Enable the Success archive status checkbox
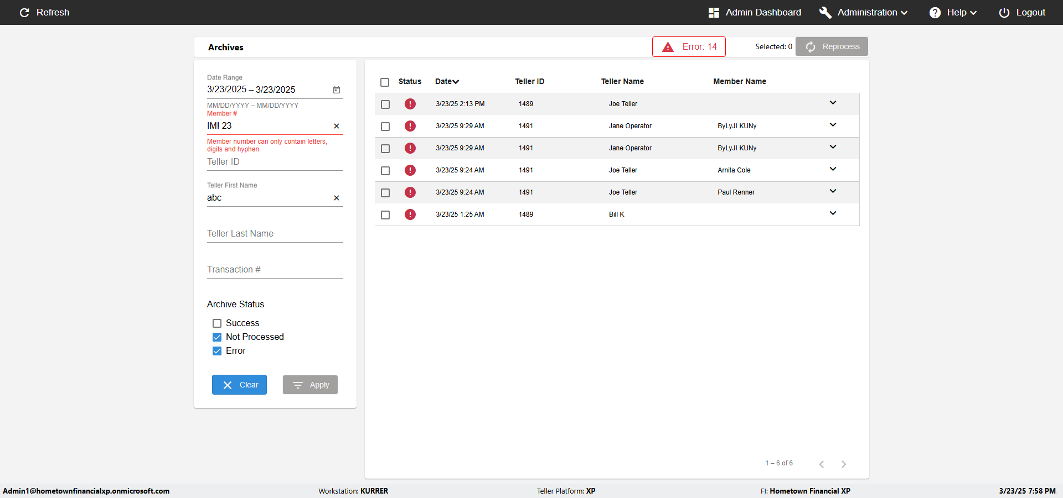This screenshot has width=1063, height=498. pos(217,323)
